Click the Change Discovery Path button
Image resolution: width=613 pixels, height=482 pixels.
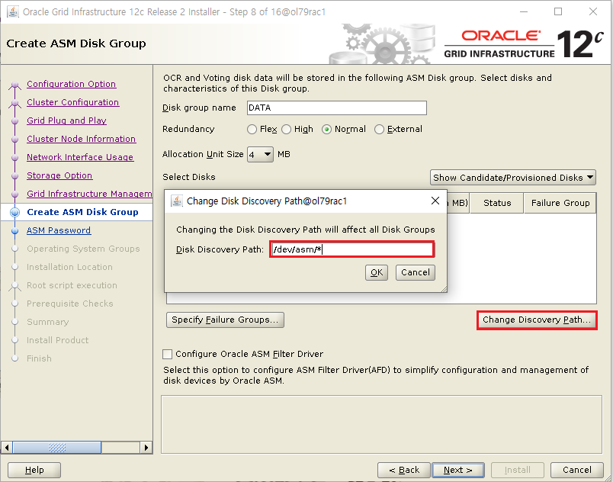pyautogui.click(x=537, y=320)
